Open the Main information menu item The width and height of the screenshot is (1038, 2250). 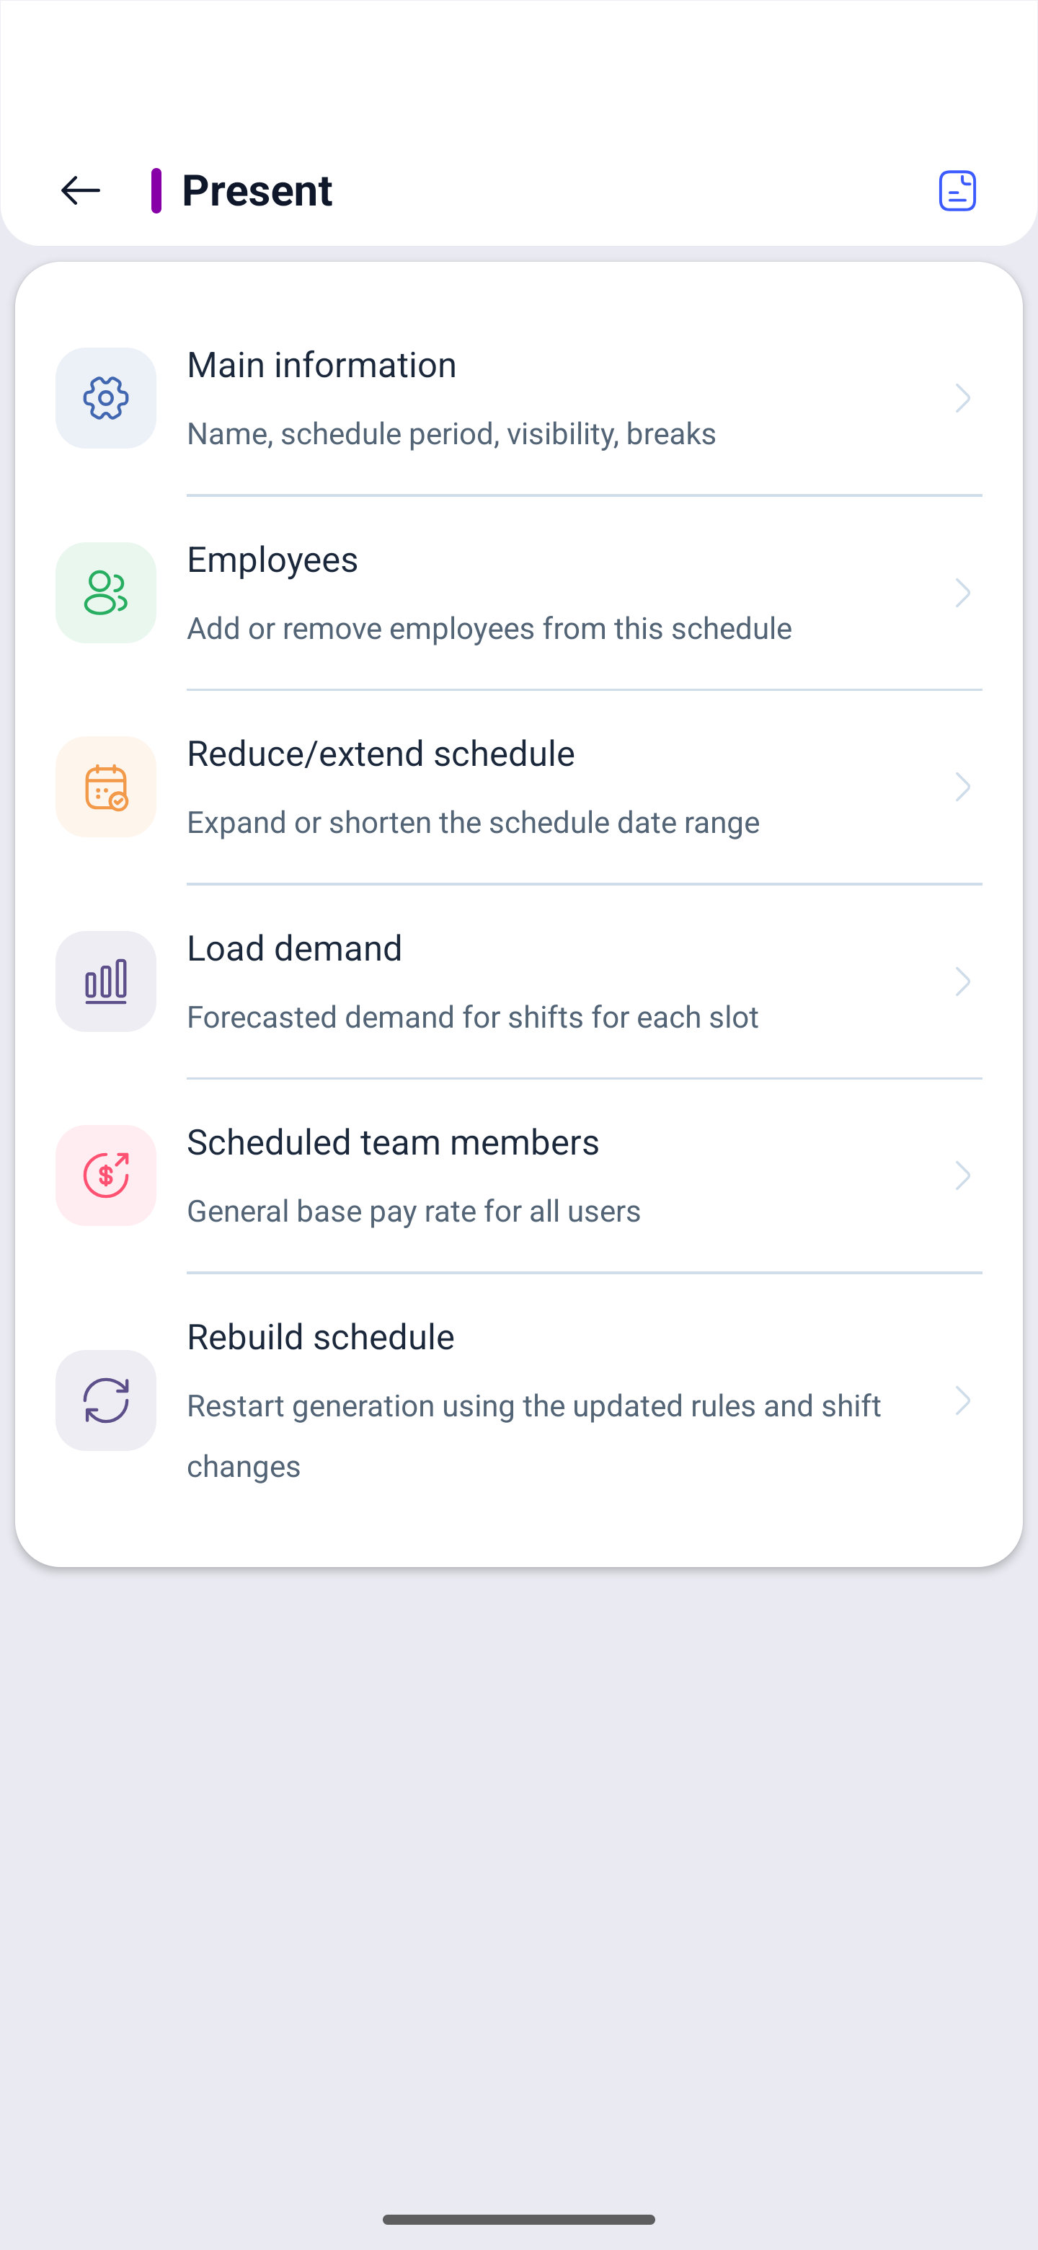point(518,398)
